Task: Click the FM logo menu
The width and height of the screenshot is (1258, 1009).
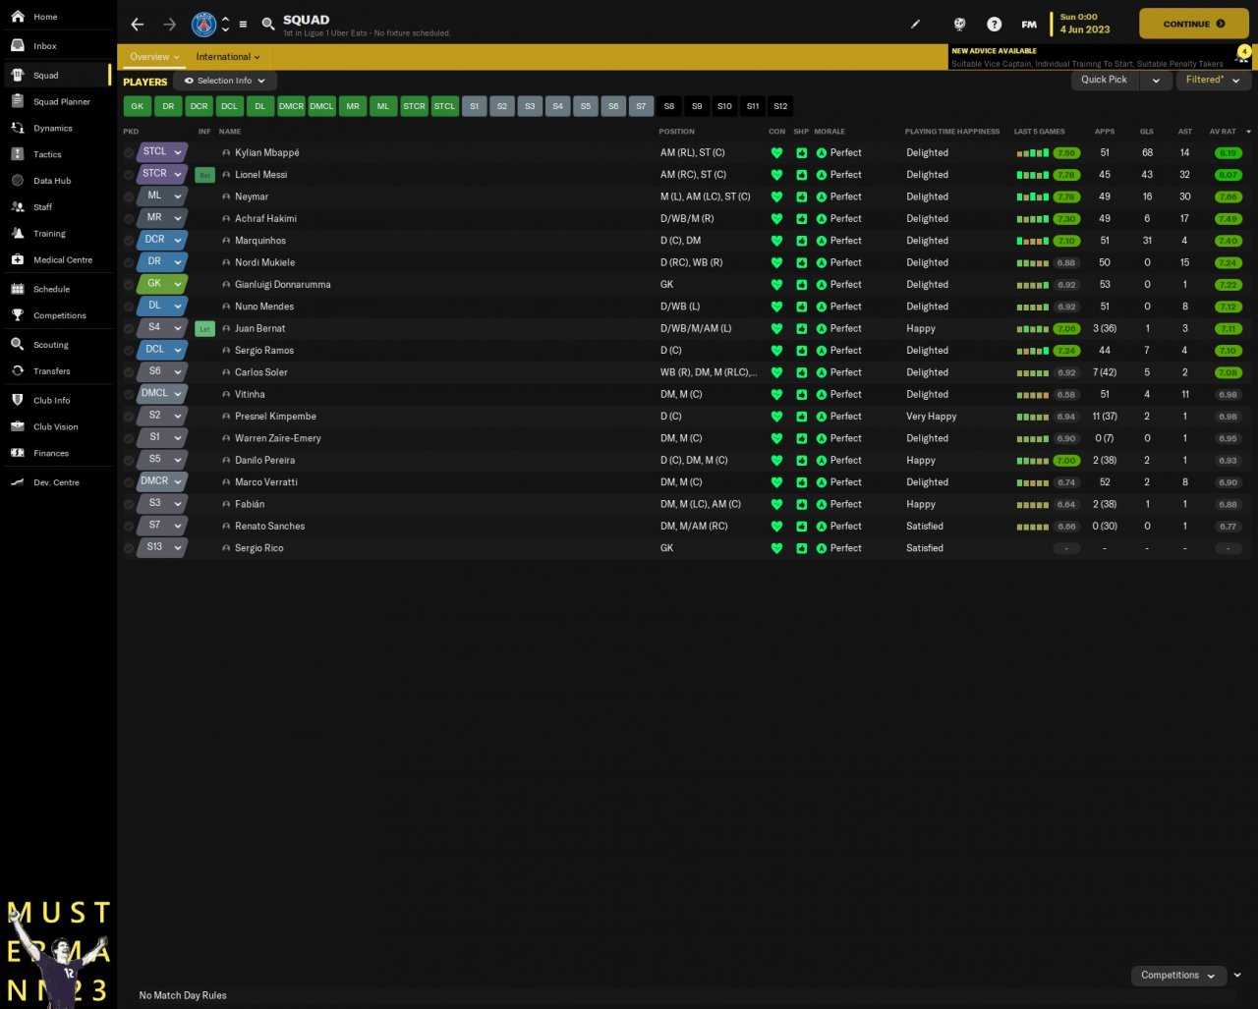Action: click(1028, 25)
